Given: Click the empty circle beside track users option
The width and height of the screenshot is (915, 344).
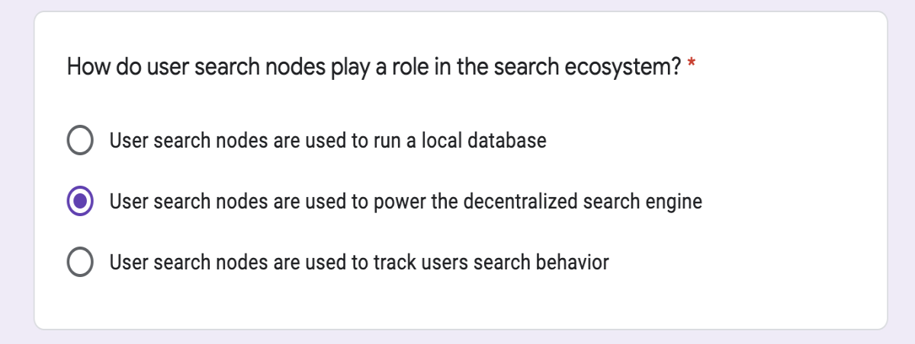Looking at the screenshot, I should (81, 263).
